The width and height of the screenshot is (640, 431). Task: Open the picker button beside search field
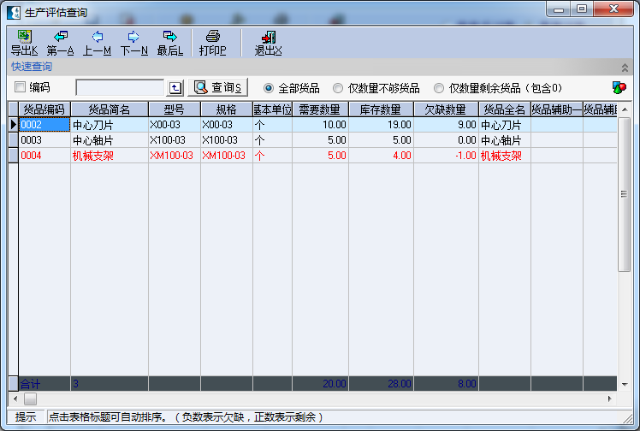click(x=175, y=88)
